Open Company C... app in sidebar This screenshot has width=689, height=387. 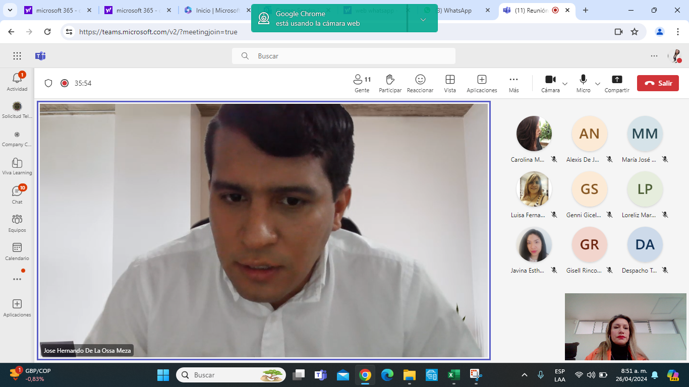pos(17,138)
